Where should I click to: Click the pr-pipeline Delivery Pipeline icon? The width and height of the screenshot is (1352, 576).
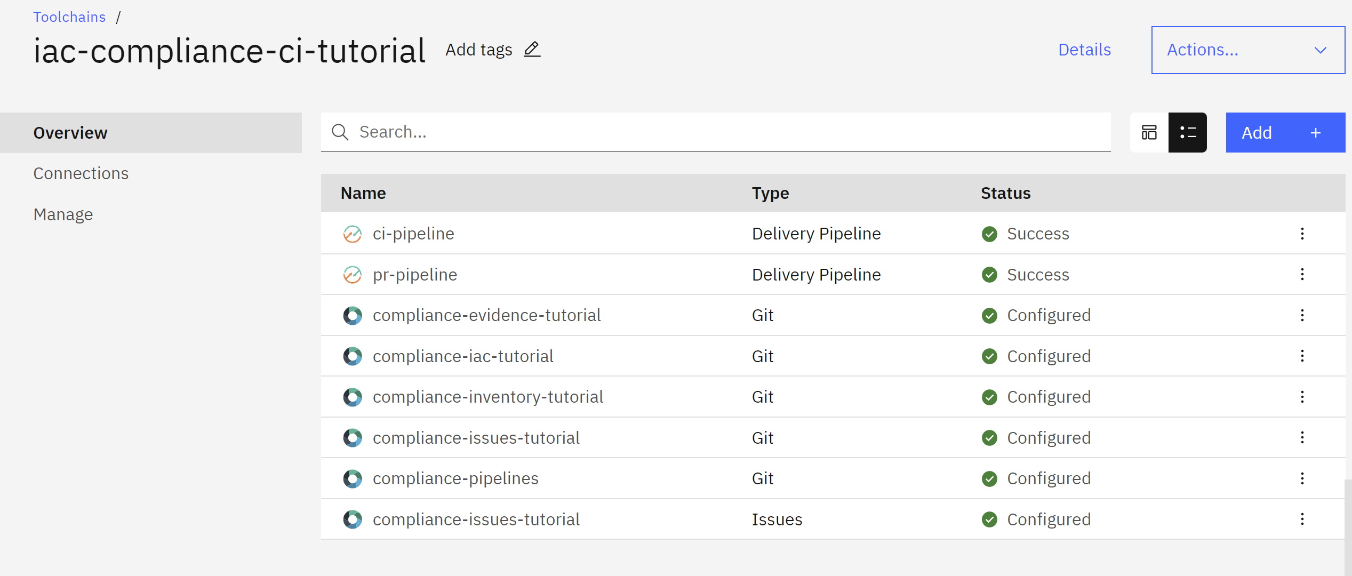click(353, 275)
